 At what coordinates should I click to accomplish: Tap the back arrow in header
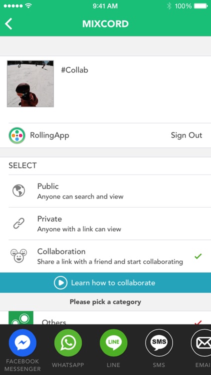click(8, 24)
